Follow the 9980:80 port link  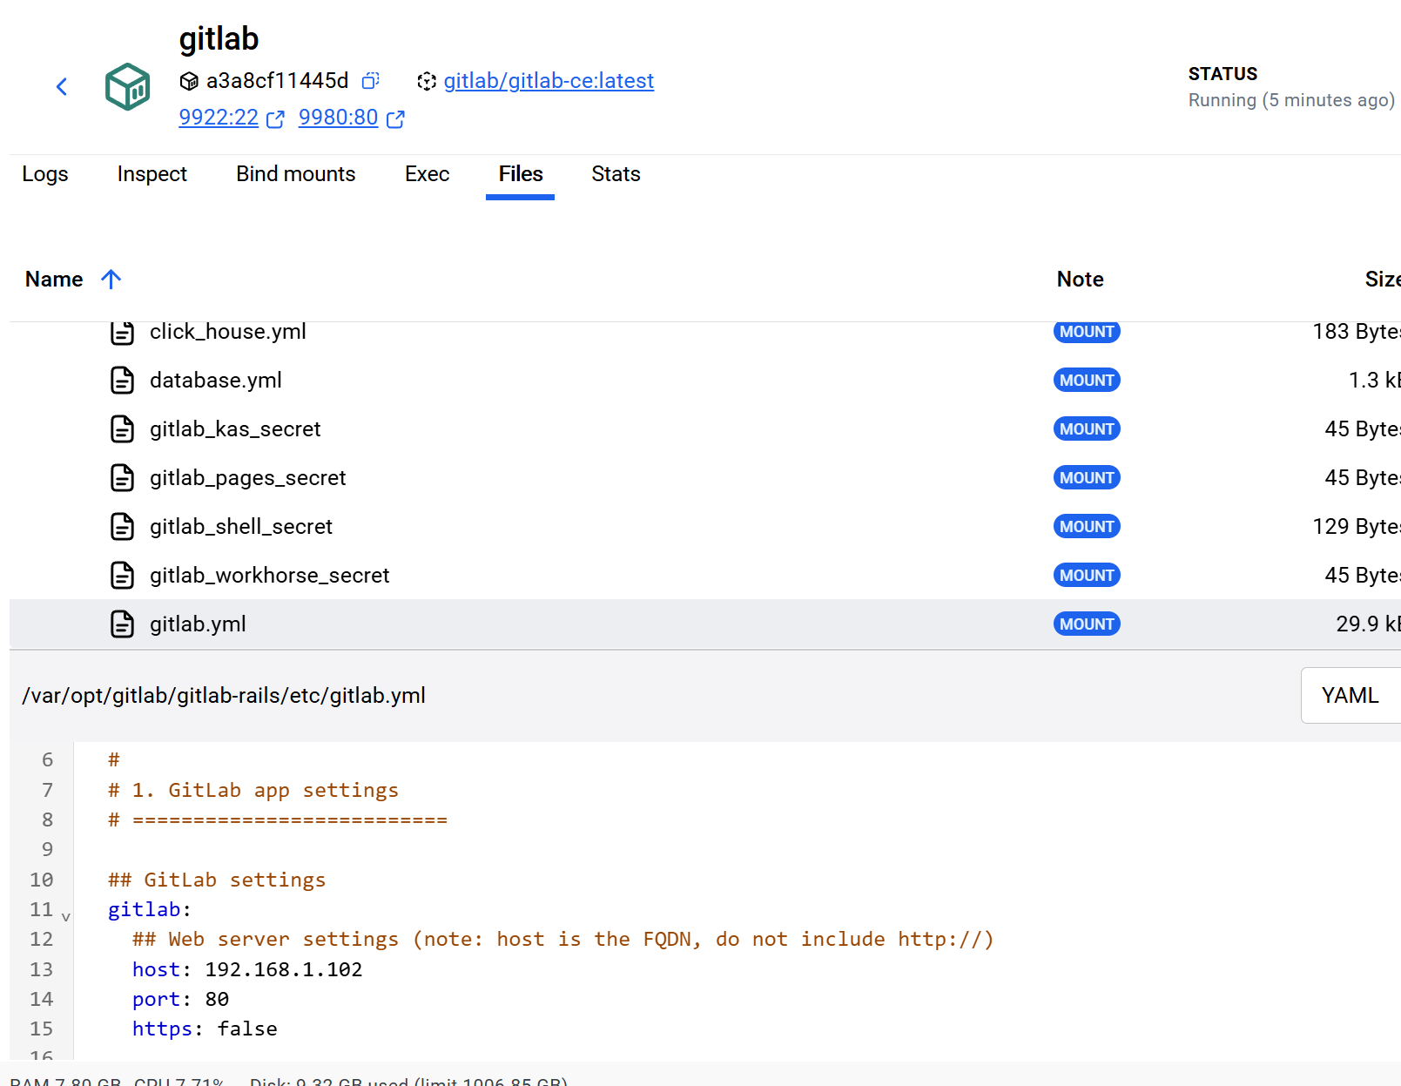click(338, 118)
